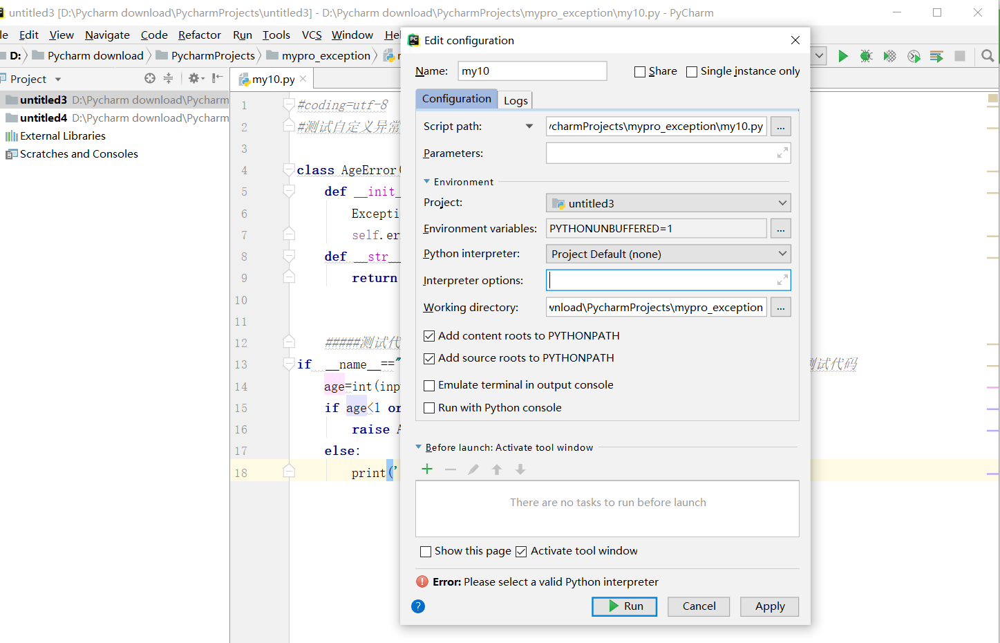The height and width of the screenshot is (643, 1000).
Task: Expand the Parameters field editor
Action: (x=782, y=153)
